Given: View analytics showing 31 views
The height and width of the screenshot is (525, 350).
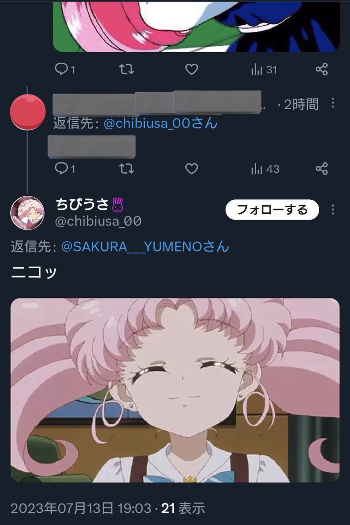Looking at the screenshot, I should coord(264,70).
